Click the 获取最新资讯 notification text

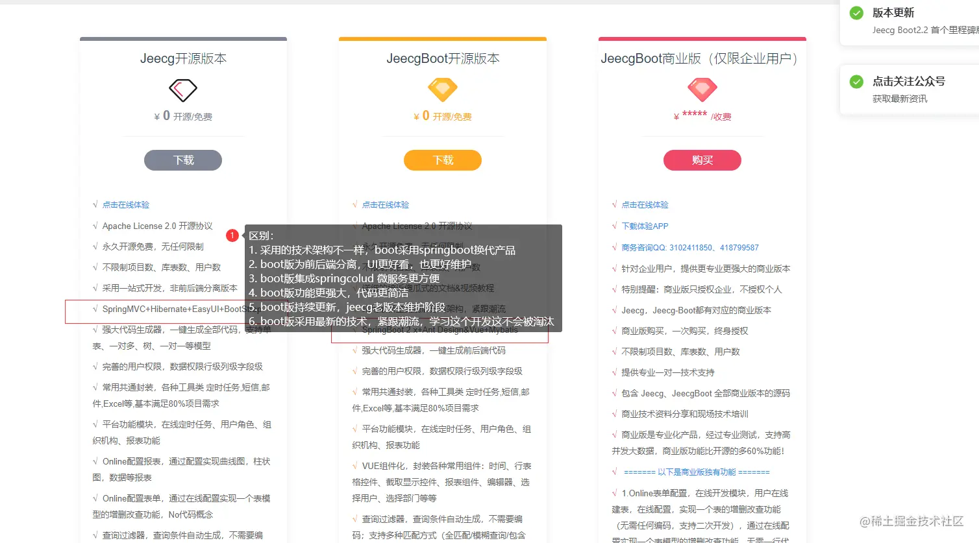pos(900,99)
